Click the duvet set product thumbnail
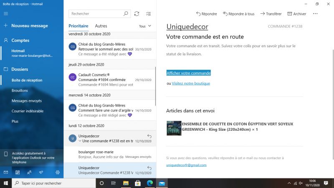 174,128
